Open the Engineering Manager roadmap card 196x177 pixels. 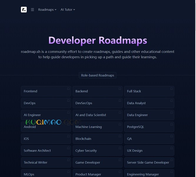click(x=149, y=173)
